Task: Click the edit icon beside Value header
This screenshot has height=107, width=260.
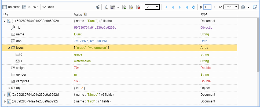Action: pyautogui.click(x=85, y=14)
